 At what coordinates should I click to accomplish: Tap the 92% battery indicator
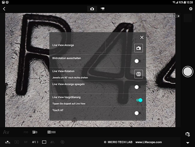pos(182,2)
